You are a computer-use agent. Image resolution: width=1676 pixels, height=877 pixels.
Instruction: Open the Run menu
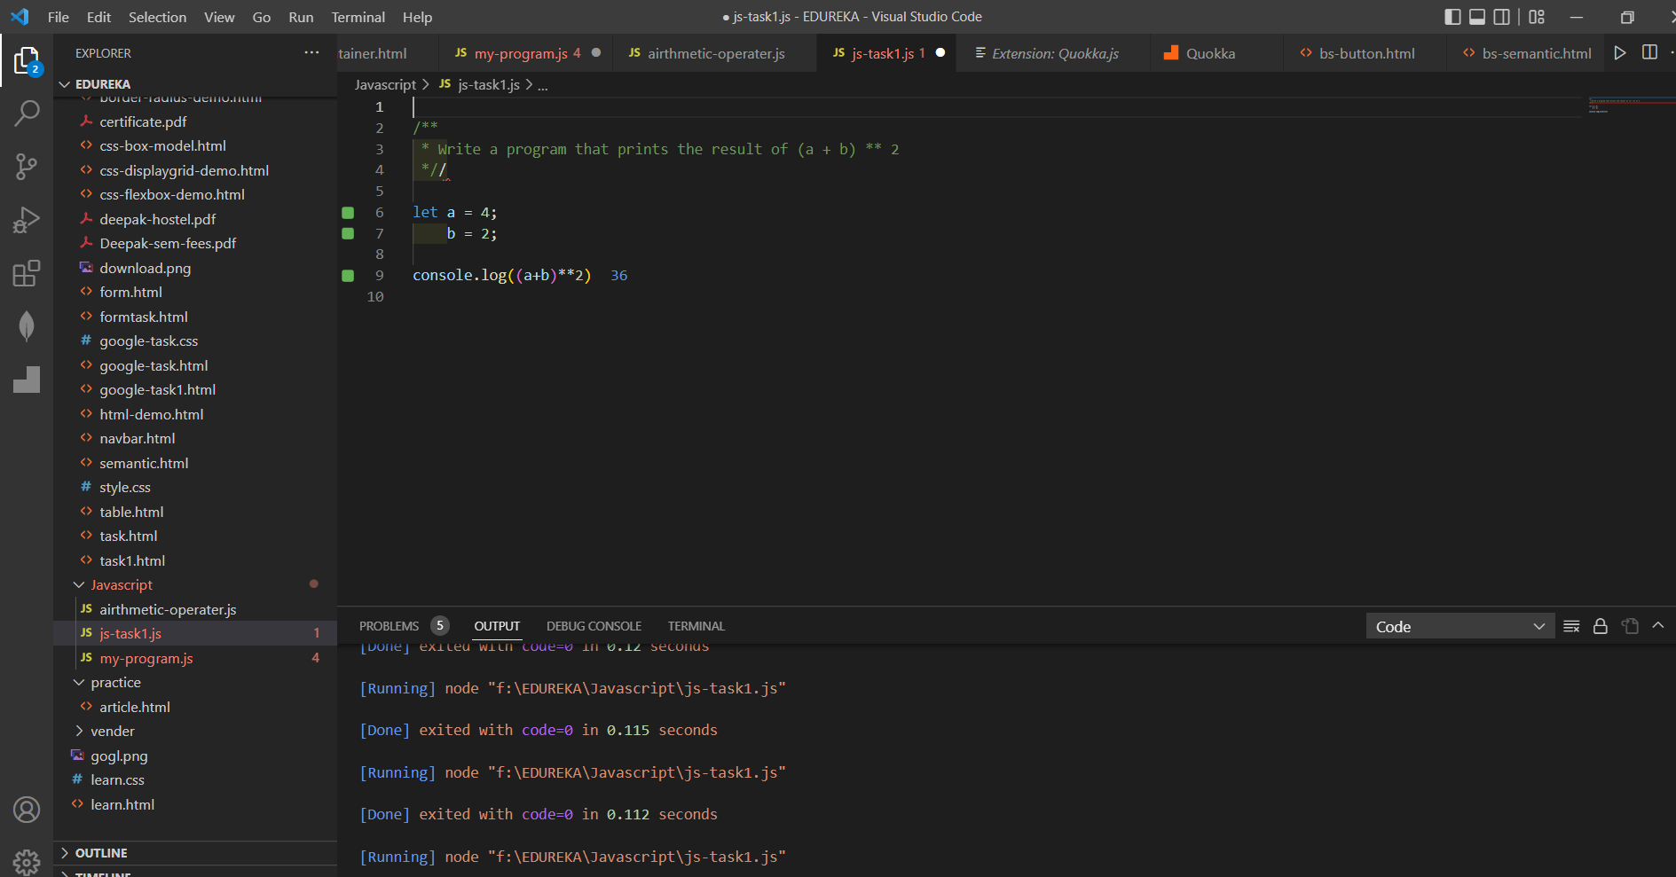(x=300, y=17)
